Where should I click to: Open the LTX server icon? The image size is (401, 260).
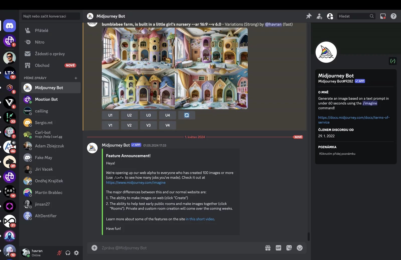coord(10,73)
